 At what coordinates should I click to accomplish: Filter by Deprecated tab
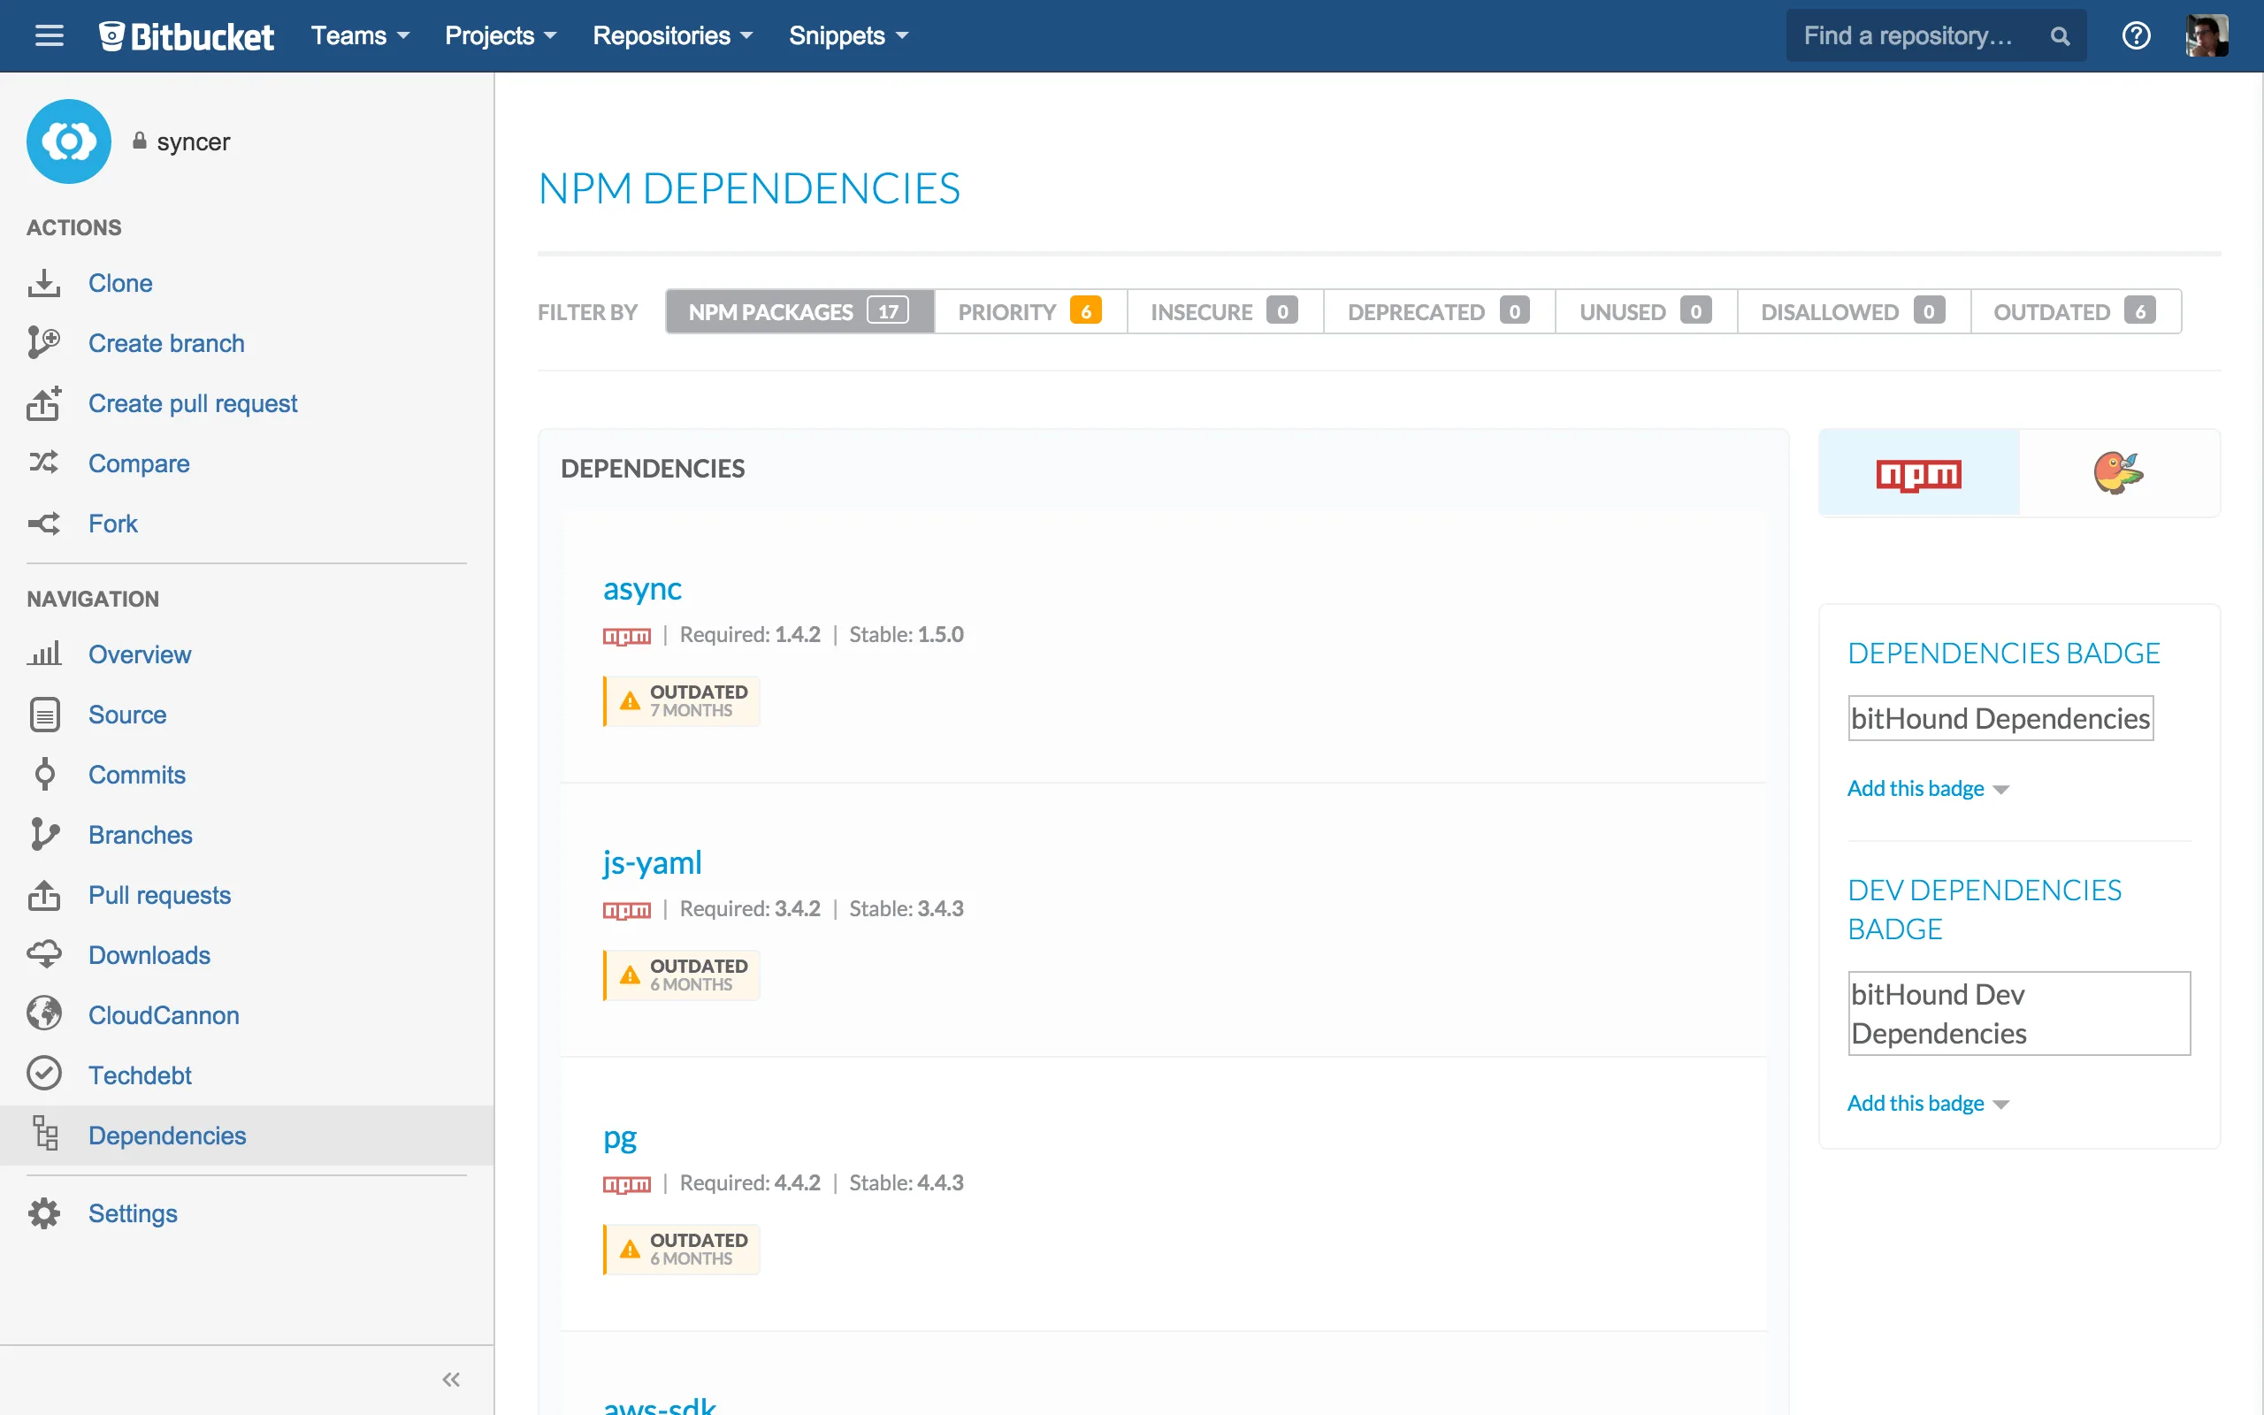click(1439, 311)
